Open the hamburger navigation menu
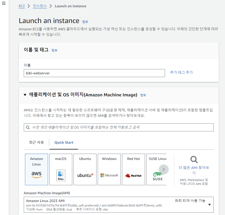 [x=4, y=3]
